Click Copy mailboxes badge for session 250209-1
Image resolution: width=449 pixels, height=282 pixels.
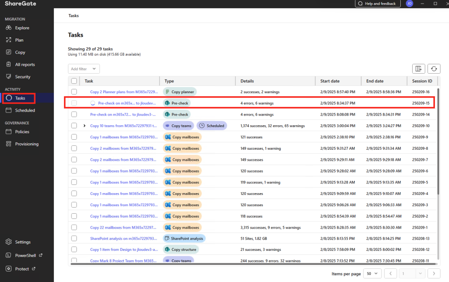tap(182, 227)
